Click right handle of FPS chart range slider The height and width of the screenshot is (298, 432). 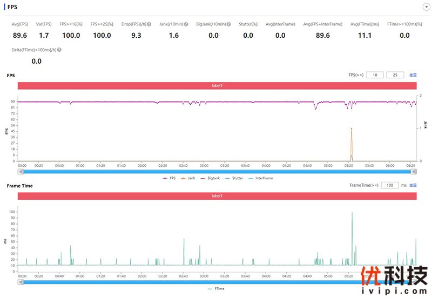pos(414,172)
